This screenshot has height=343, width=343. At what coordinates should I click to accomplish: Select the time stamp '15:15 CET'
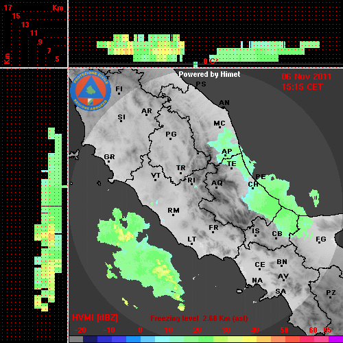pyautogui.click(x=302, y=87)
